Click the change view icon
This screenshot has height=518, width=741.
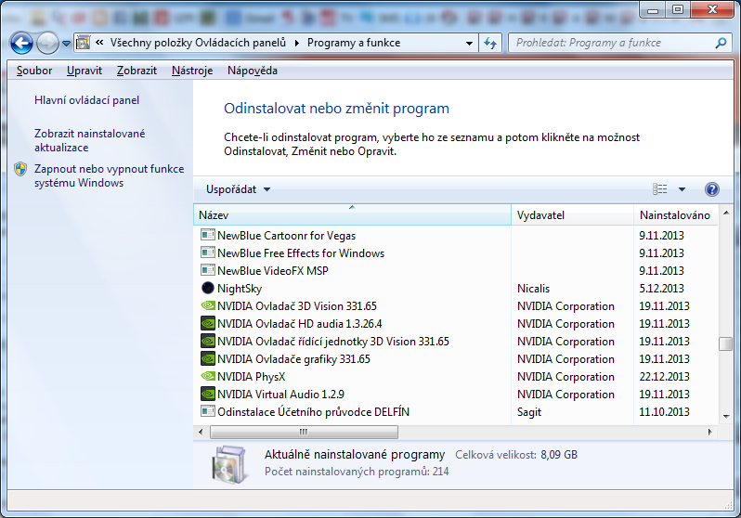(x=659, y=189)
